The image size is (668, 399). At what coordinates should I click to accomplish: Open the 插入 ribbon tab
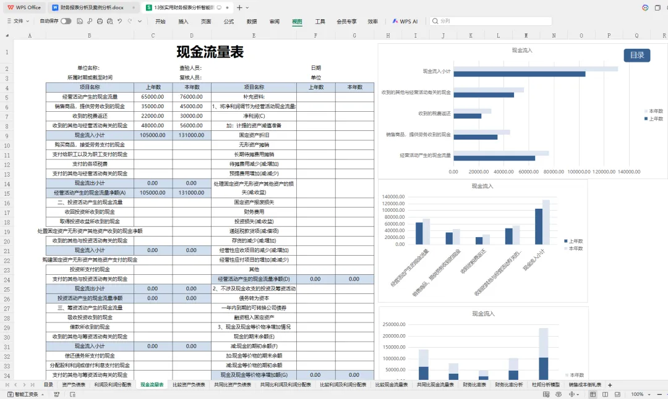coord(183,21)
